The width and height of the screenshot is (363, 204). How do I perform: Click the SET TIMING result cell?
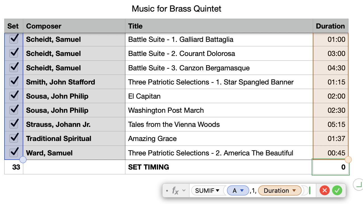[330, 167]
